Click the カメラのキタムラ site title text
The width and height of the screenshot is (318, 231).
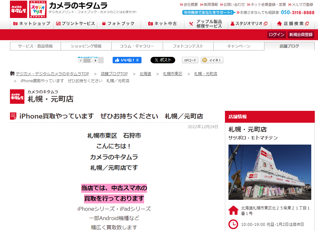coord(78,5)
